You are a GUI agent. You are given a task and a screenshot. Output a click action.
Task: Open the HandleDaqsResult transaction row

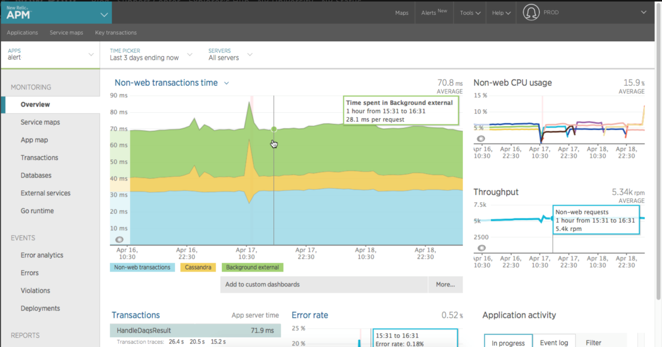pyautogui.click(x=195, y=331)
